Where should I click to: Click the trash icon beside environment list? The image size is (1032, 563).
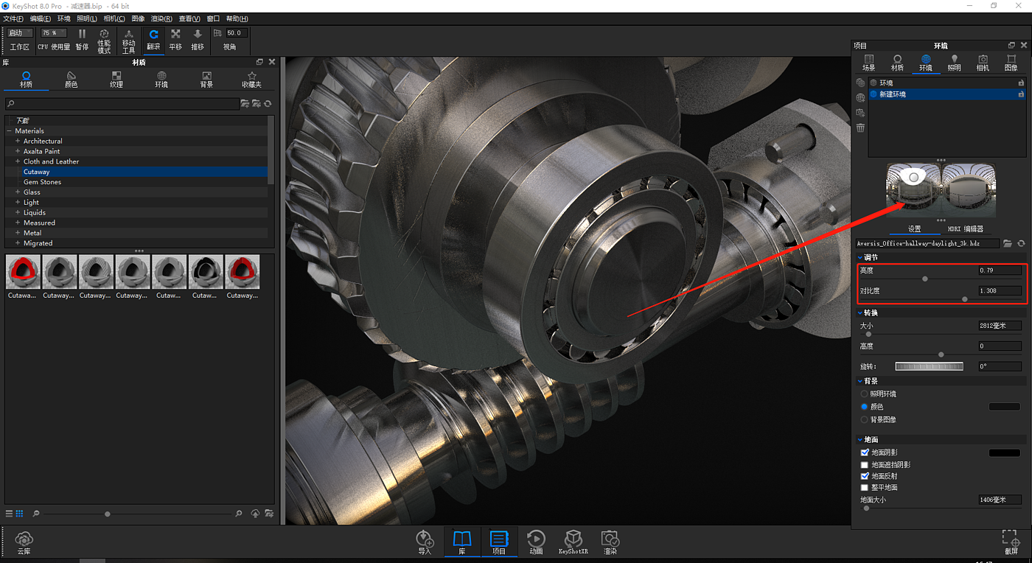coord(860,128)
